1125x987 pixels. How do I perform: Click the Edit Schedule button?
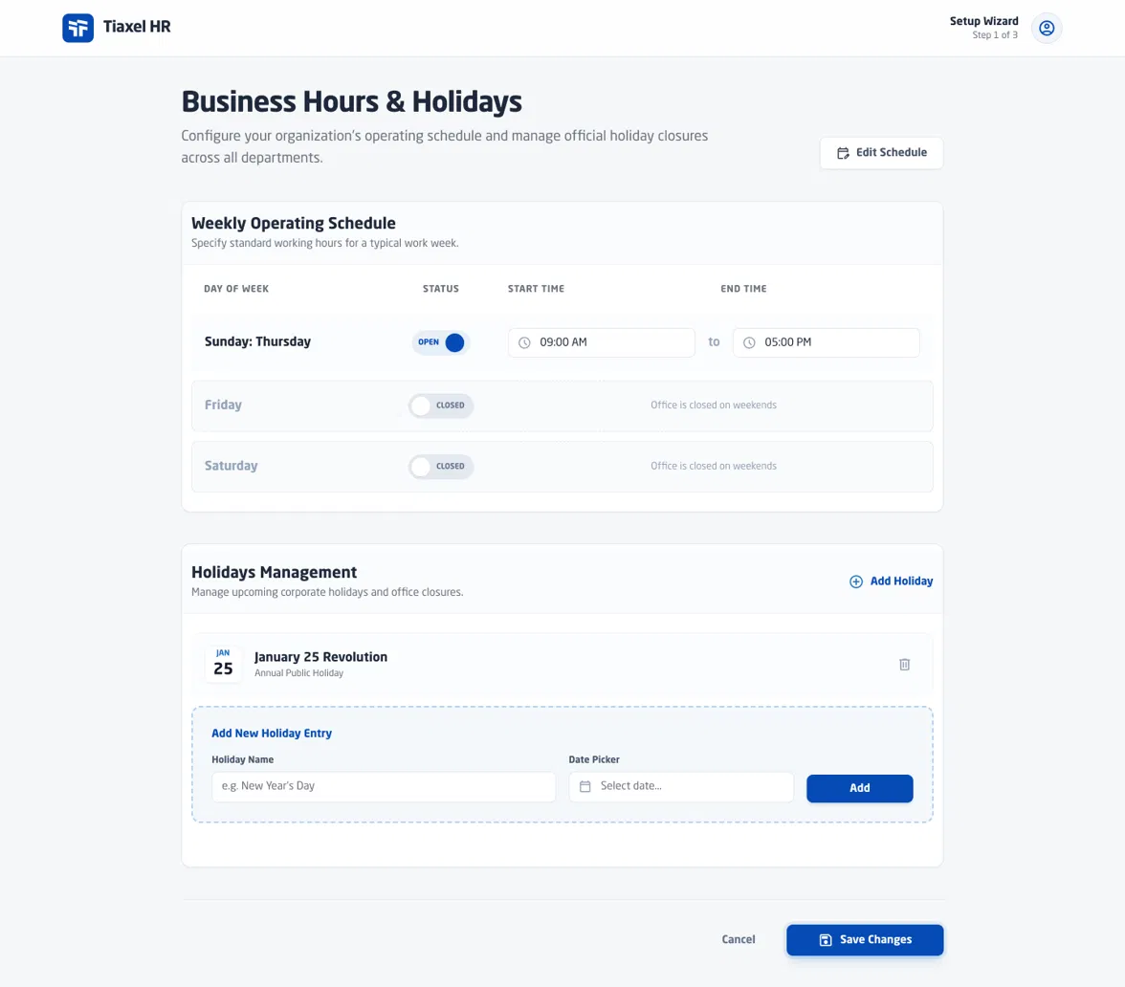(x=881, y=153)
